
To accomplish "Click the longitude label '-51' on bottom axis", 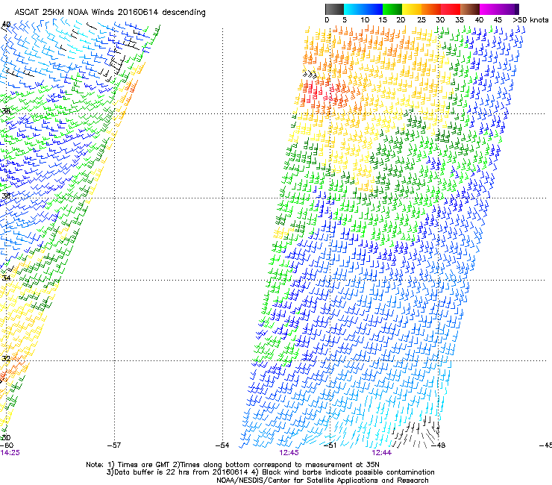I will coord(330,445).
